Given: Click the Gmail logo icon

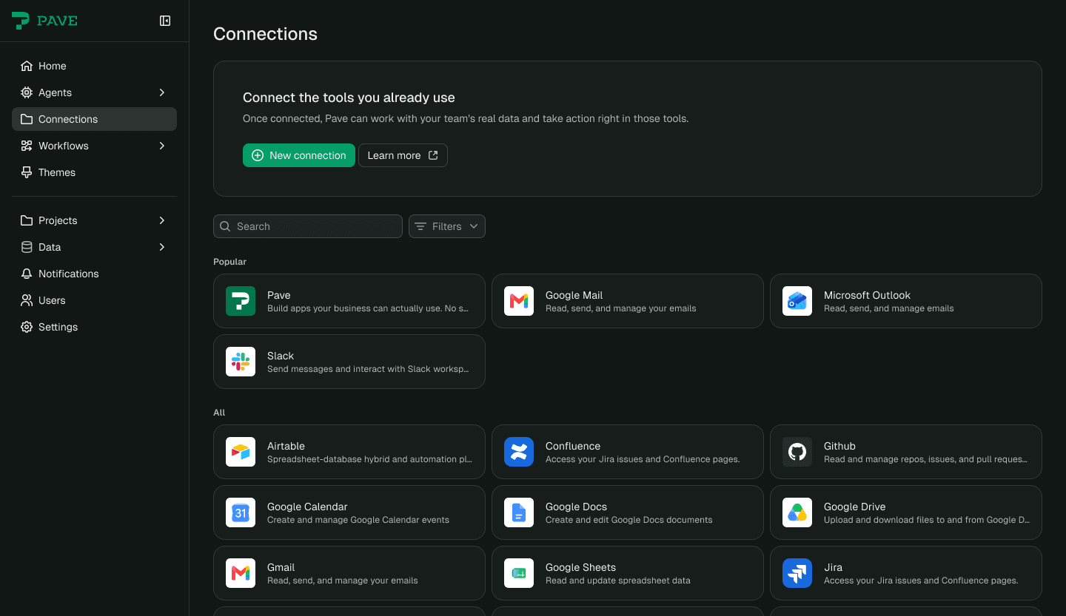Looking at the screenshot, I should coord(241,573).
